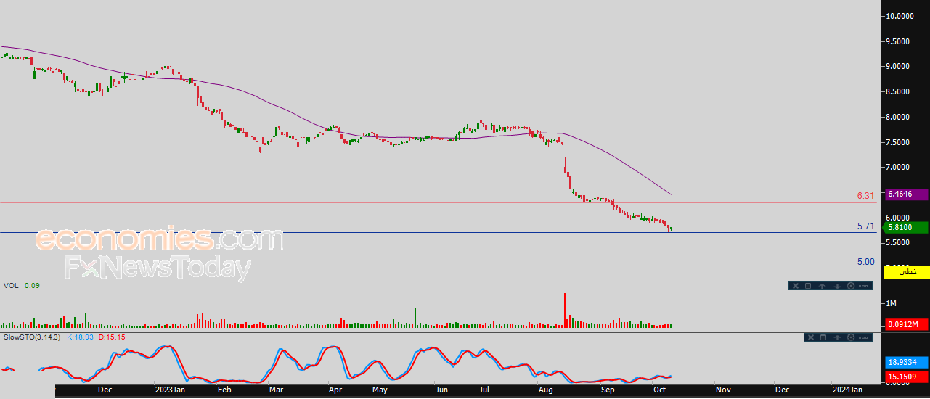
Task: Select the 5.71 support line label
Action: click(865, 226)
